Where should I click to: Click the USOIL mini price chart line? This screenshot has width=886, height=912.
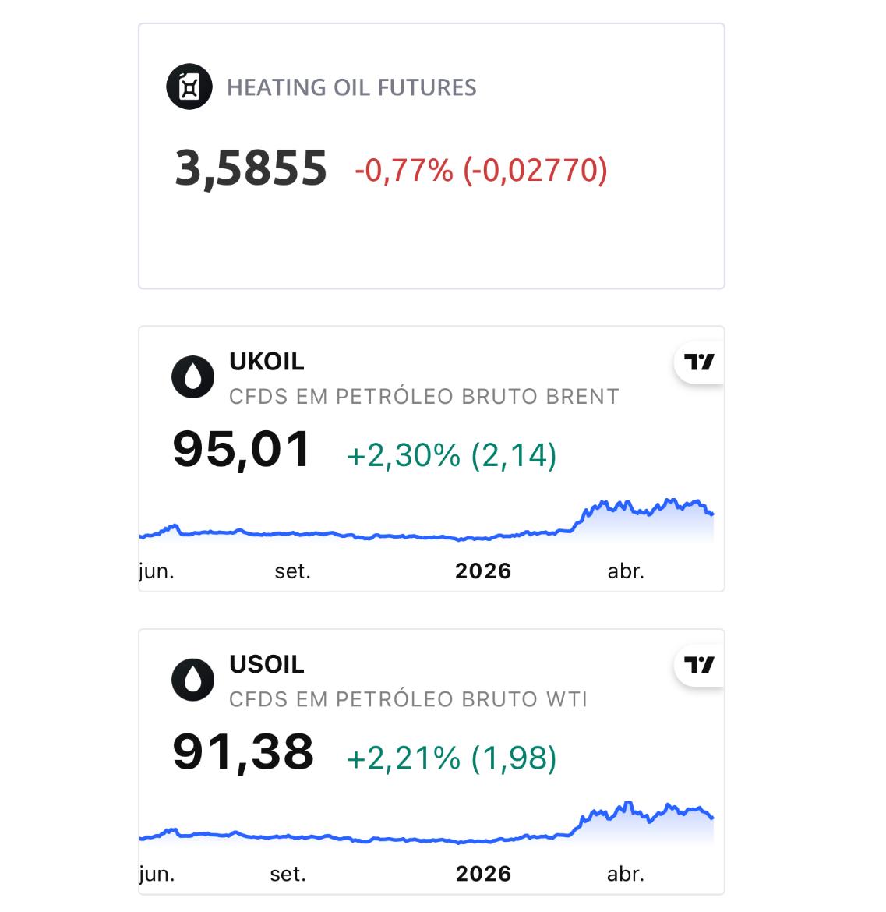pos(426,823)
